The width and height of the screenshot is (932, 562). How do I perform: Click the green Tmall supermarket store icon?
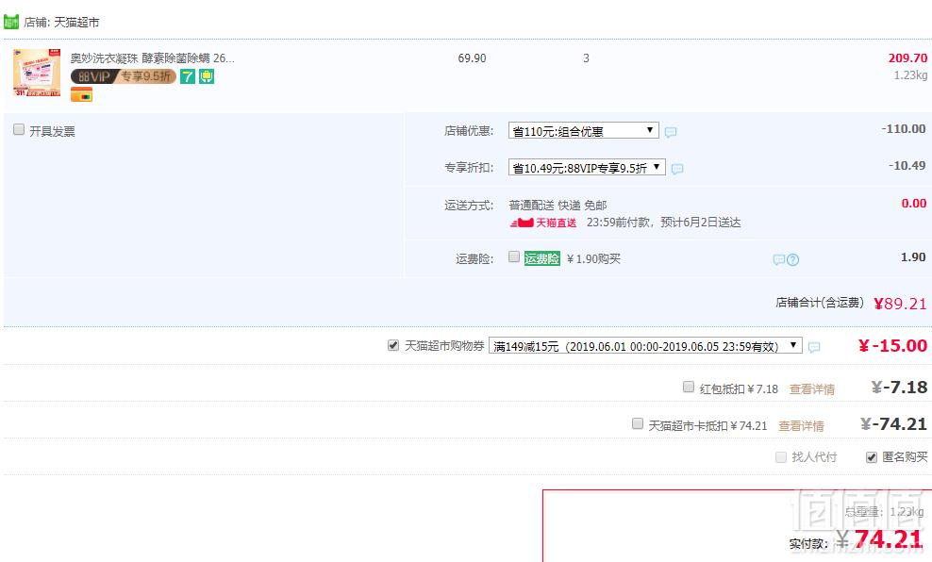click(x=11, y=22)
